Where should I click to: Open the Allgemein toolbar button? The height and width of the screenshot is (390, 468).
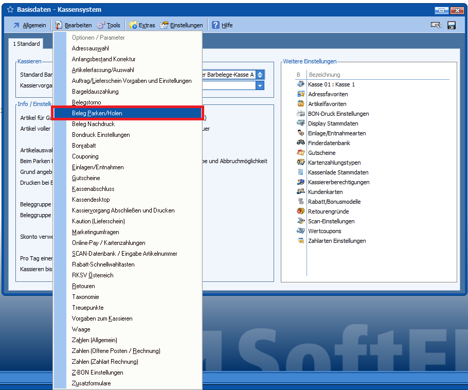coord(29,25)
